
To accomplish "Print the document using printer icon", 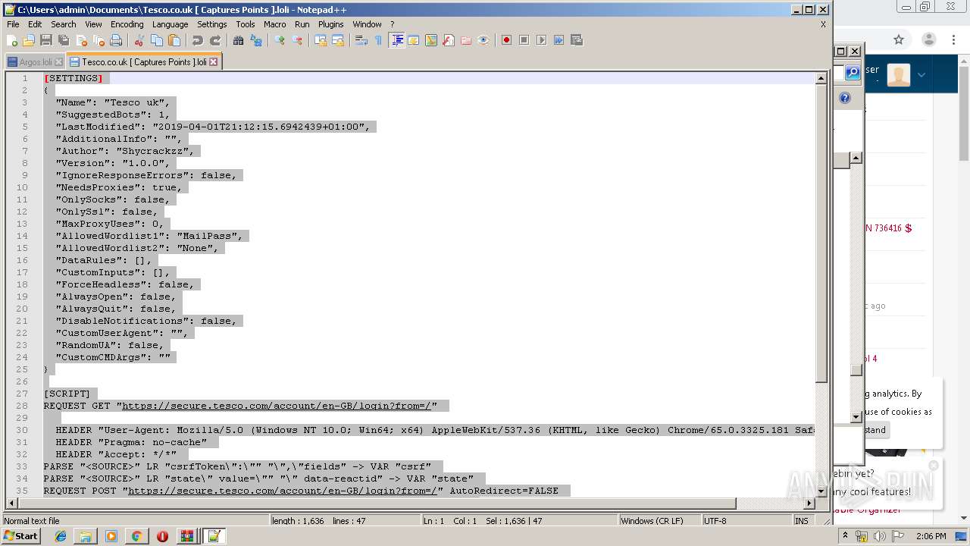I will coord(116,40).
